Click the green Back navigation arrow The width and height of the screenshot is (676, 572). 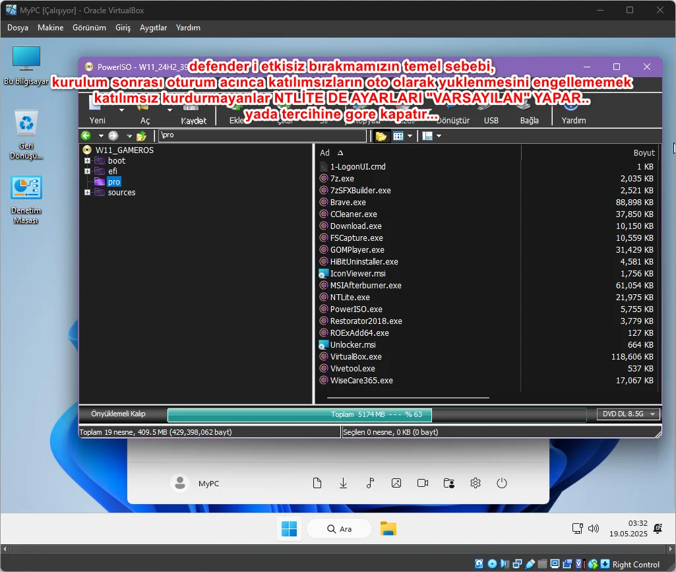86,136
